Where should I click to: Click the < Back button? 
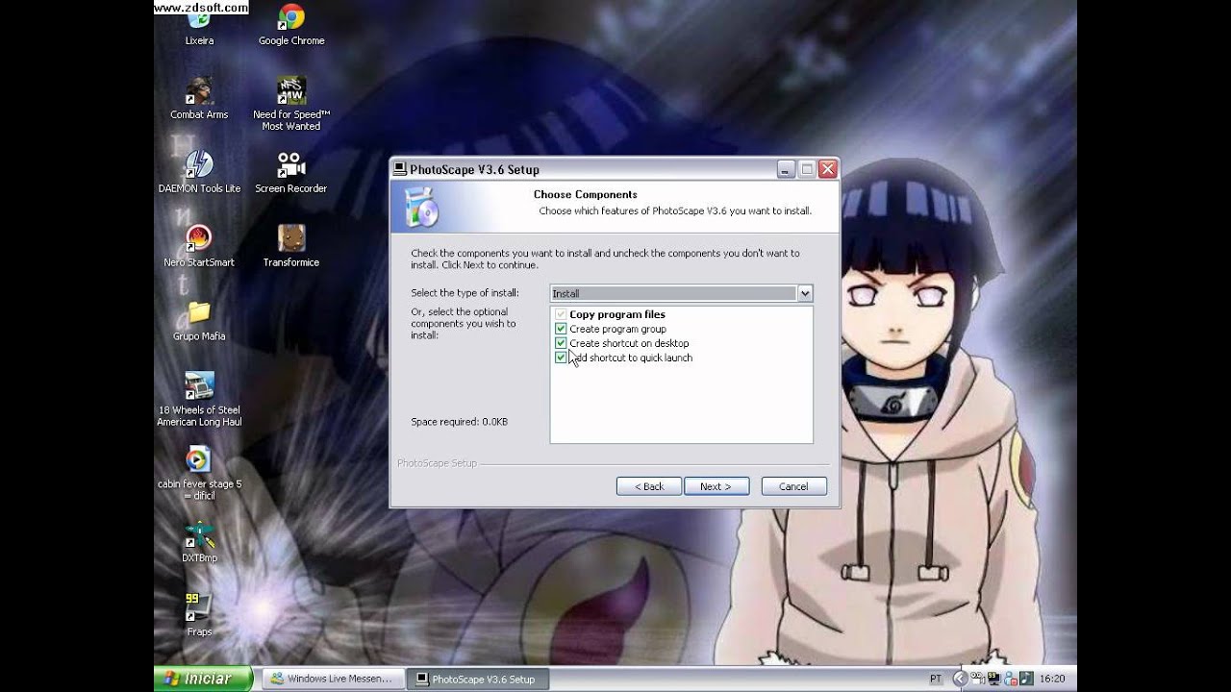tap(649, 486)
